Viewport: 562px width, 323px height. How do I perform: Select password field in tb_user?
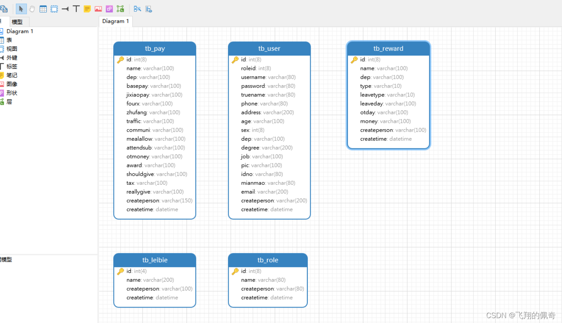click(269, 86)
